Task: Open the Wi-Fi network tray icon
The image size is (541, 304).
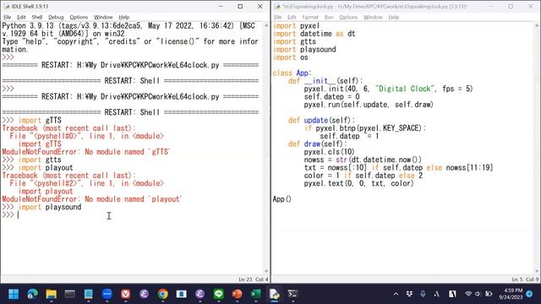Action: pos(468,294)
